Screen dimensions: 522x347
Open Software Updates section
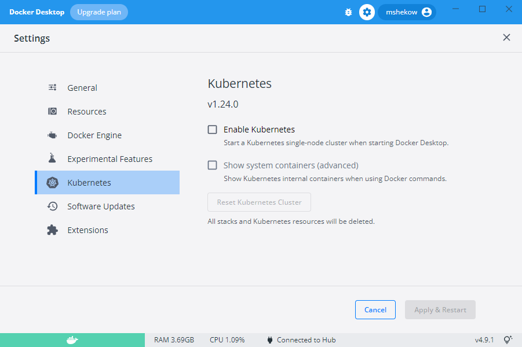pyautogui.click(x=107, y=206)
